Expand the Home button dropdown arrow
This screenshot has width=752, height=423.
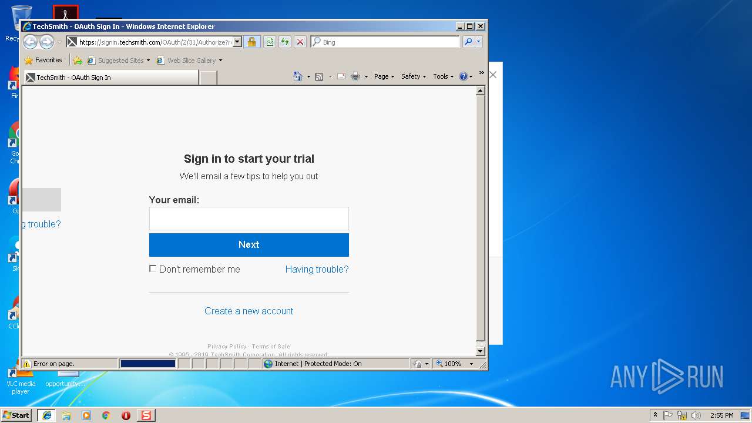coord(308,76)
